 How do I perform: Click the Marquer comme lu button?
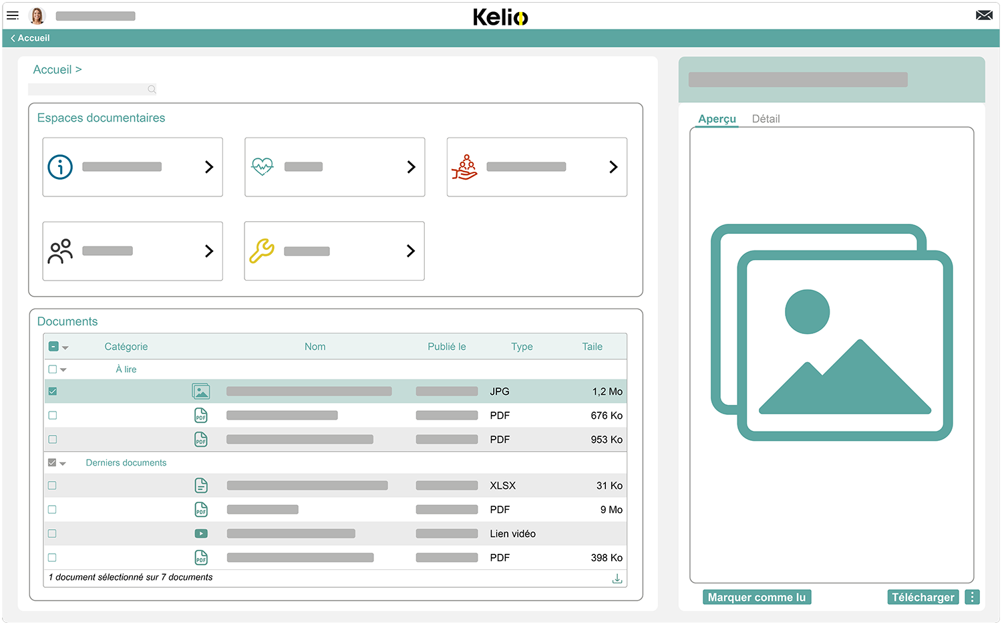point(756,597)
